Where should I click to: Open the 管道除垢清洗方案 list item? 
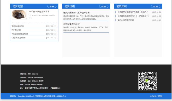pyautogui.click(x=18, y=26)
